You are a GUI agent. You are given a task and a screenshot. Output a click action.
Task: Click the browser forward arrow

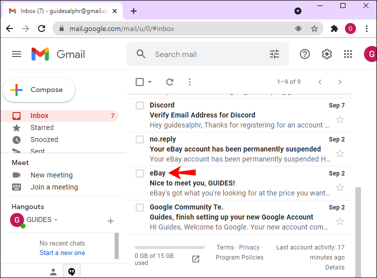[x=25, y=28]
